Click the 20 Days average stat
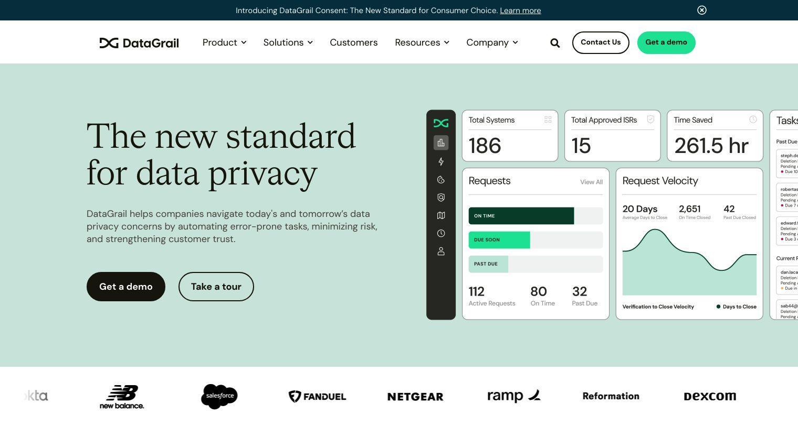This screenshot has width=798, height=448. point(640,209)
